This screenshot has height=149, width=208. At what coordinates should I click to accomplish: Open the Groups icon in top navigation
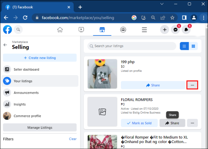tap(123, 30)
